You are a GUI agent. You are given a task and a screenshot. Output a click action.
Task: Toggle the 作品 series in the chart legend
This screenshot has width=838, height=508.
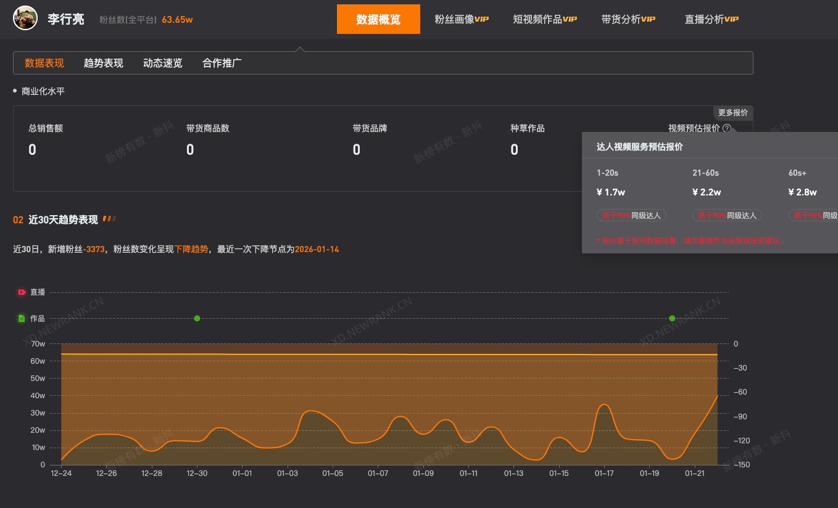click(37, 318)
